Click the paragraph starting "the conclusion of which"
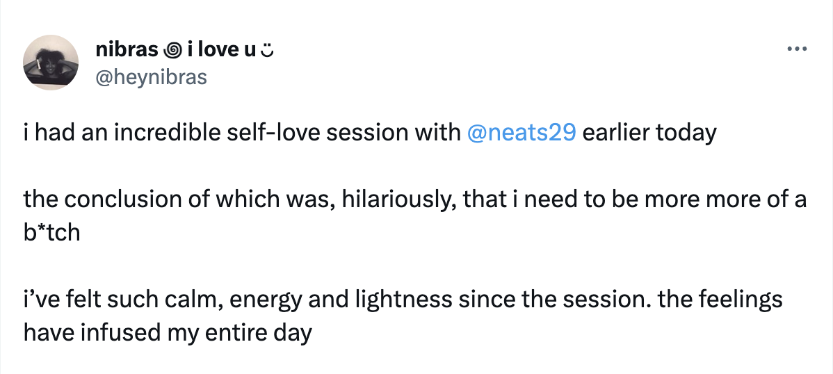 coord(415,216)
